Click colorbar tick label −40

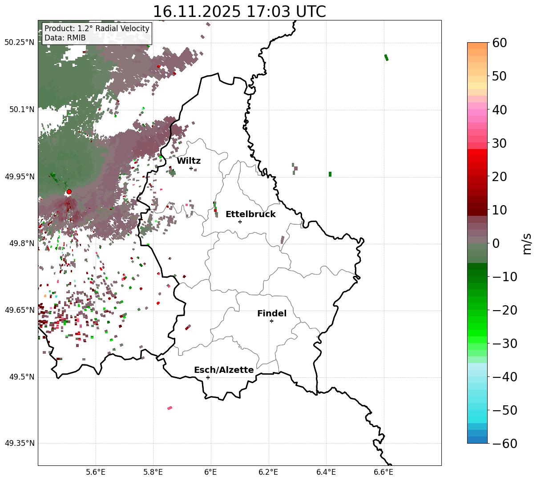point(505,377)
